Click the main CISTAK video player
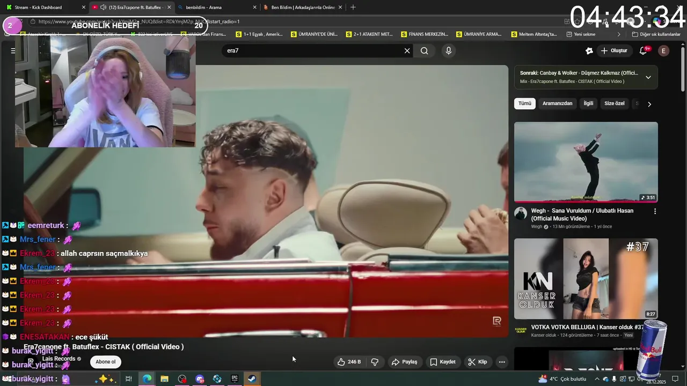687x386 pixels. tap(266, 201)
